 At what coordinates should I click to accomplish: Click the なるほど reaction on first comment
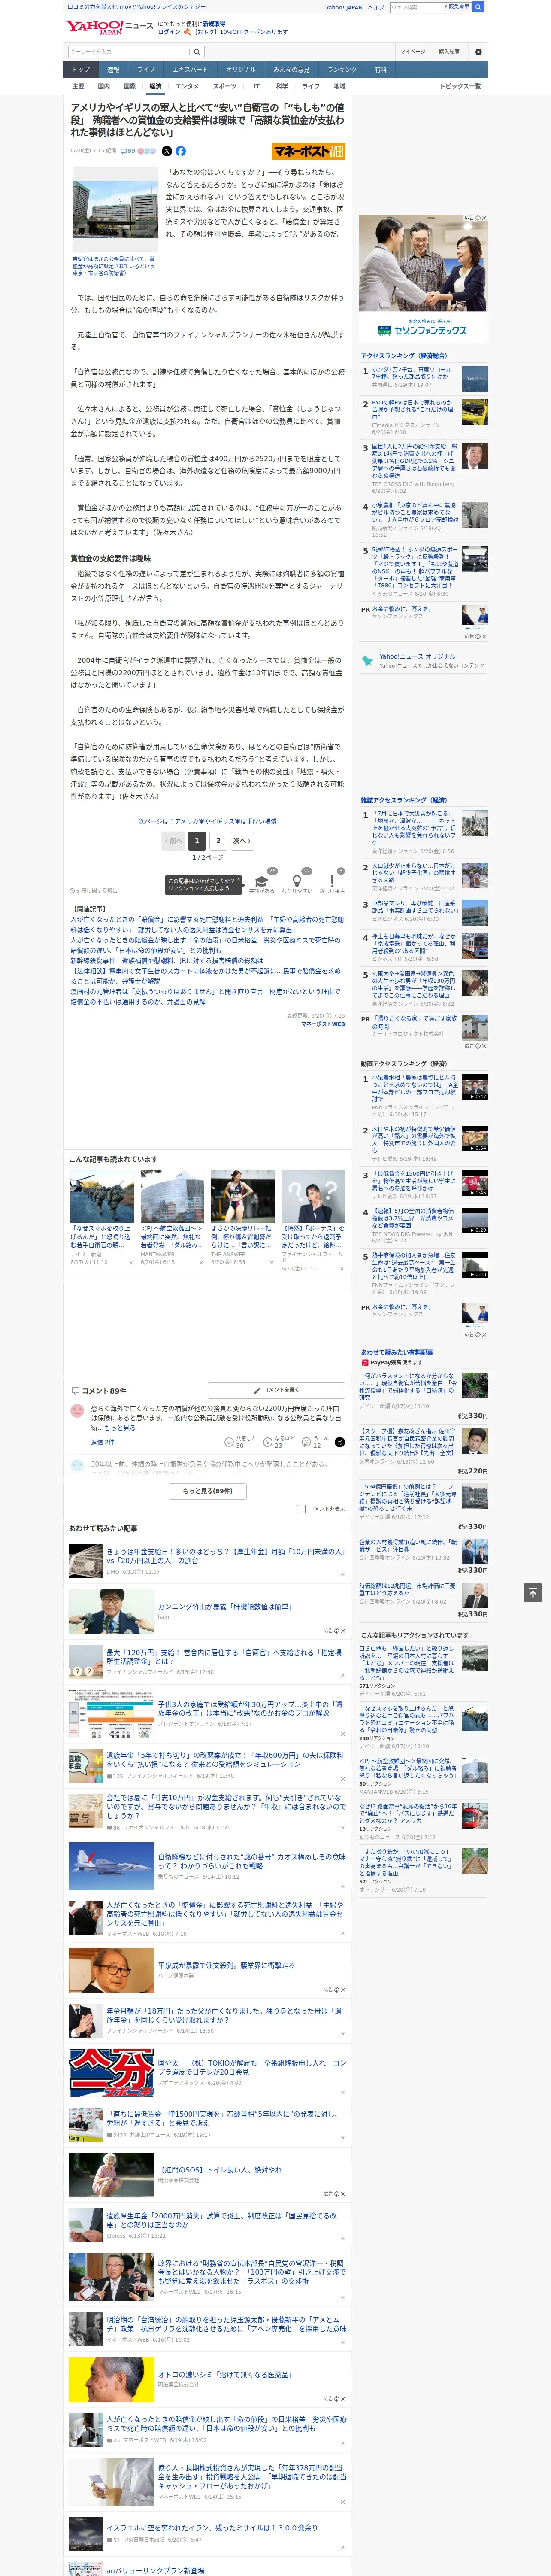279,1442
